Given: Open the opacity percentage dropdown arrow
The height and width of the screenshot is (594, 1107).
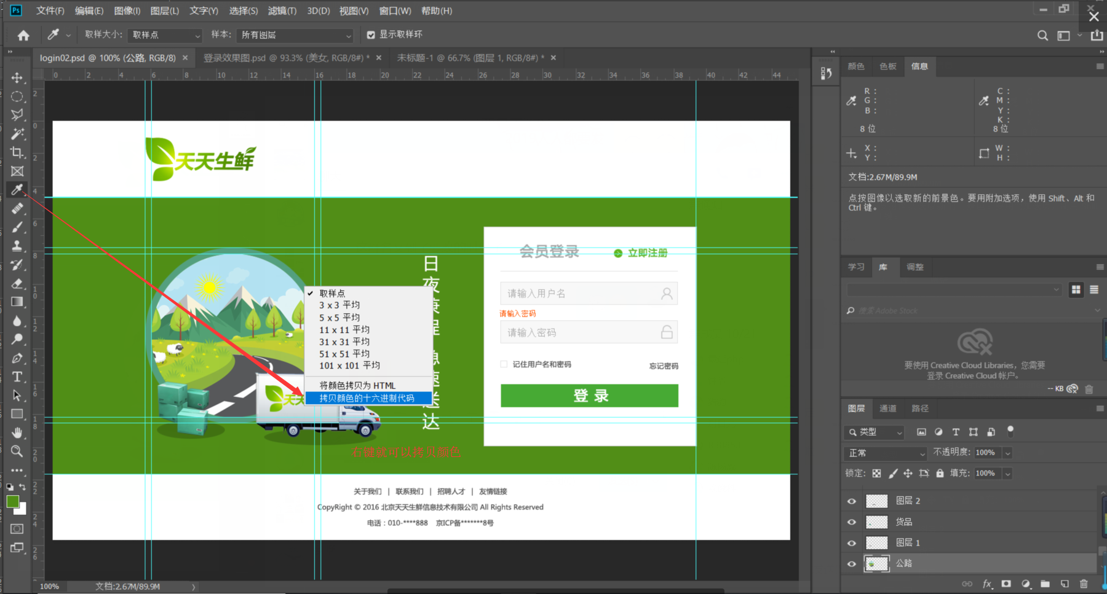Looking at the screenshot, I should coord(1007,453).
